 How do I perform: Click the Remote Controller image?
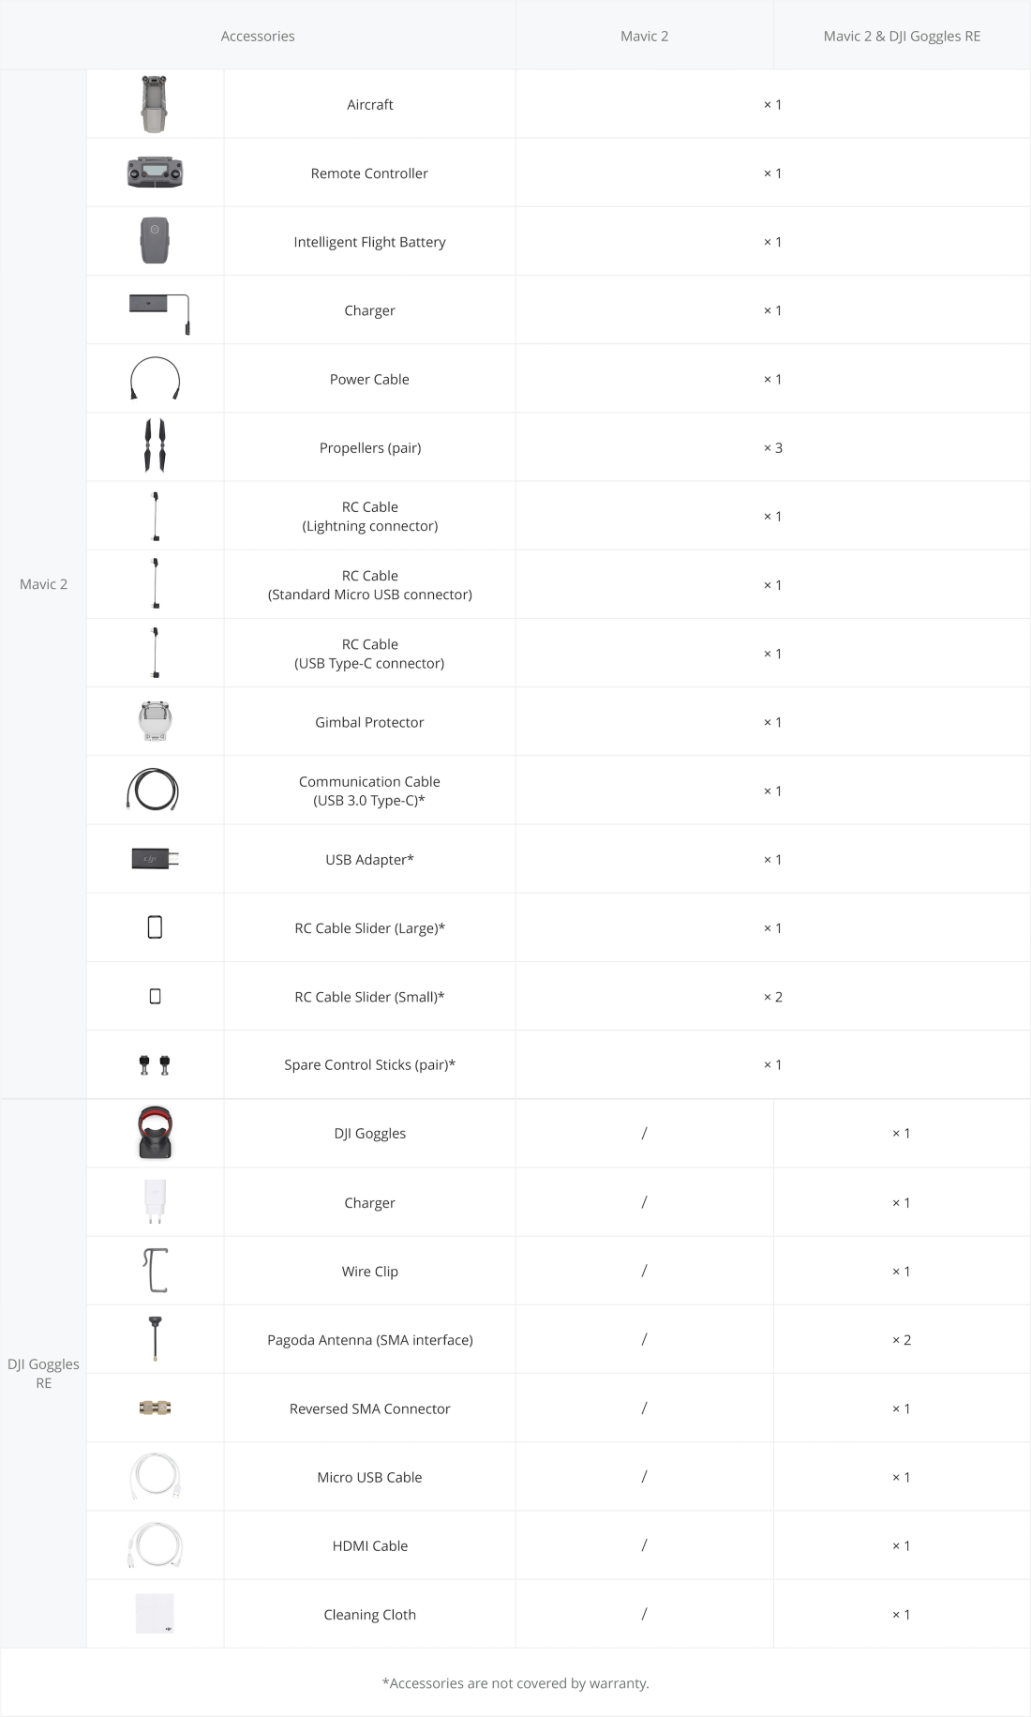coord(155,173)
